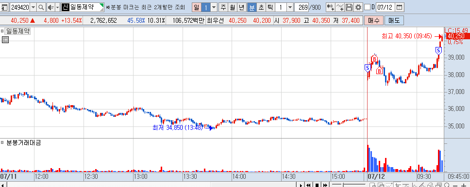Switch to the 틱 tick chart
The width and height of the screenshot is (470, 187).
pyautogui.click(x=270, y=7)
